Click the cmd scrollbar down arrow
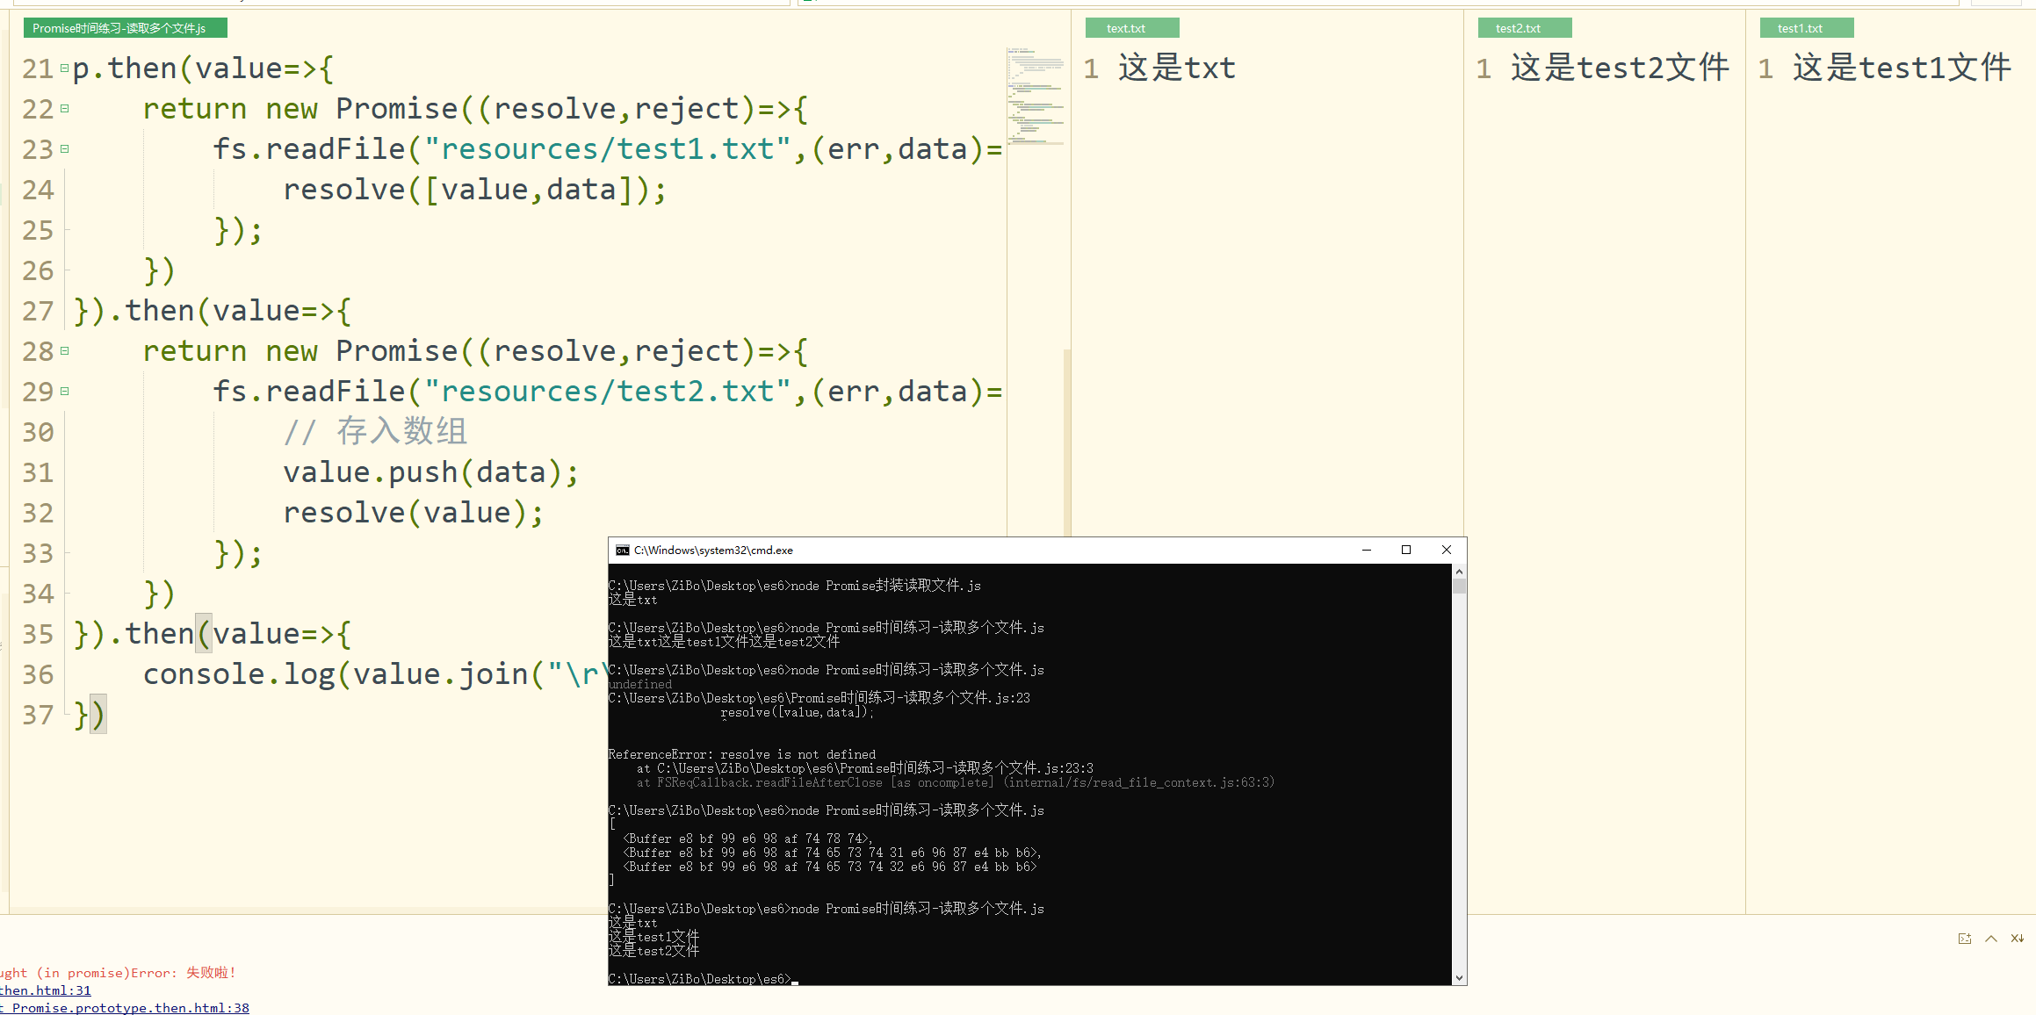Image resolution: width=2036 pixels, height=1015 pixels. pyautogui.click(x=1459, y=977)
